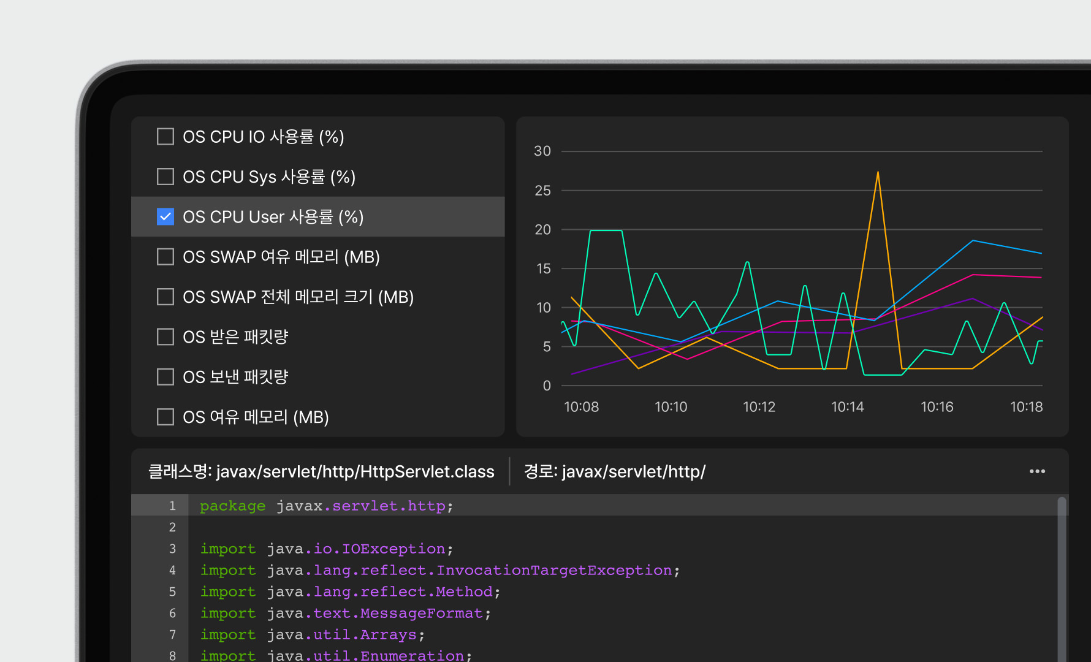
Task: Tick OS SWAP 전체 메모리 크기 (MB)
Action: tap(165, 297)
